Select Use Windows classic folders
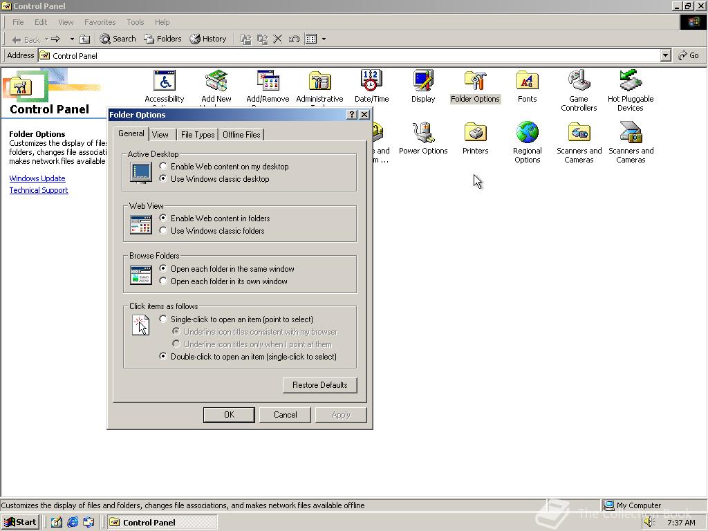Screen dimensions: 708x531 212,231
